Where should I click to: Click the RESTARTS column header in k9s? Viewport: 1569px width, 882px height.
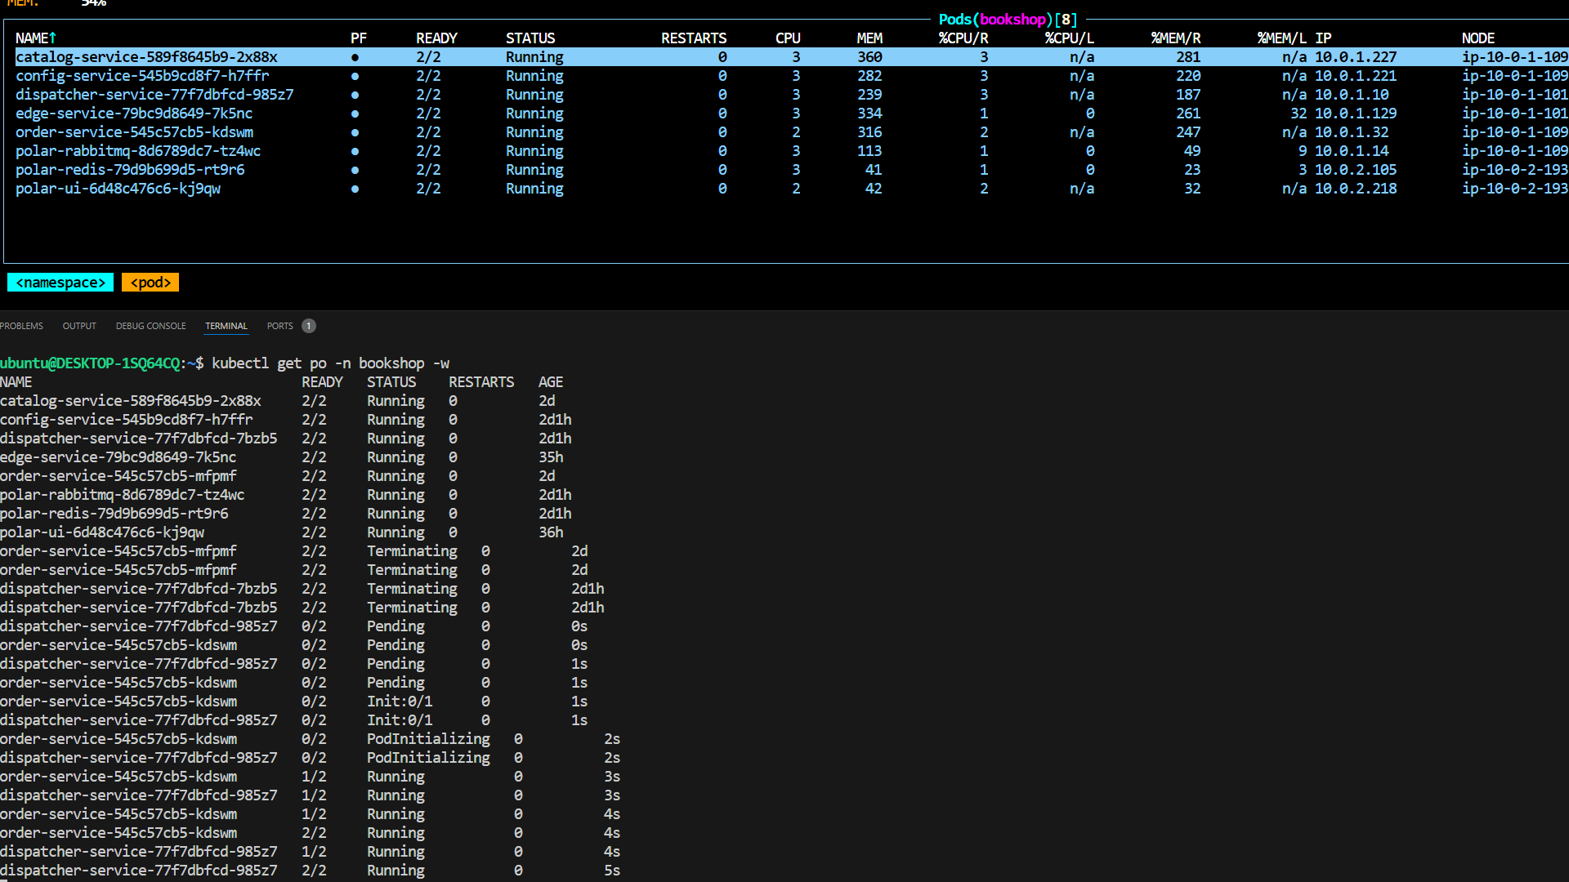pyautogui.click(x=693, y=38)
